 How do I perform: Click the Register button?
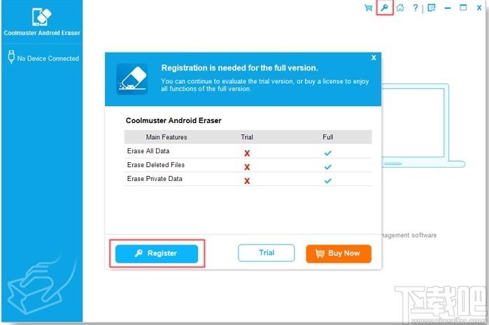point(157,253)
